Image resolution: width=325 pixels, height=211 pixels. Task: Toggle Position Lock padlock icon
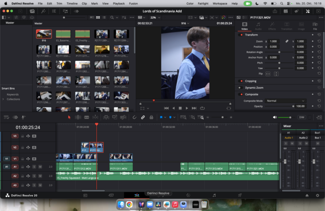tap(152, 117)
